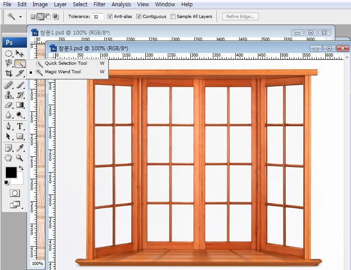Open the Analysis menu
The width and height of the screenshot is (351, 270).
pyautogui.click(x=121, y=4)
